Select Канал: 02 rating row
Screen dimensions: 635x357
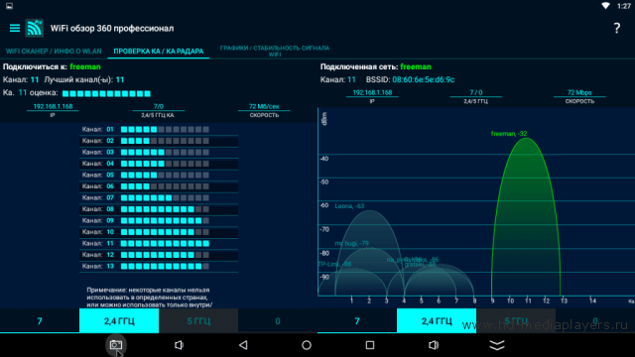[159, 141]
